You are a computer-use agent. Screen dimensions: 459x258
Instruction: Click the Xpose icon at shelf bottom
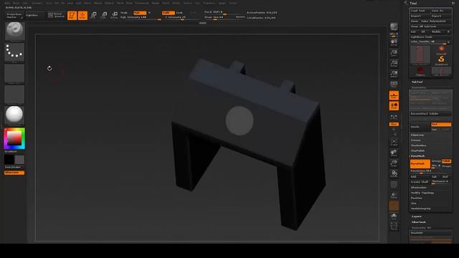(x=394, y=226)
